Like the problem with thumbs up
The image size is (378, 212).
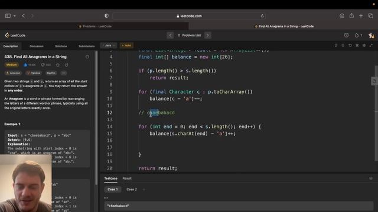coord(29,65)
